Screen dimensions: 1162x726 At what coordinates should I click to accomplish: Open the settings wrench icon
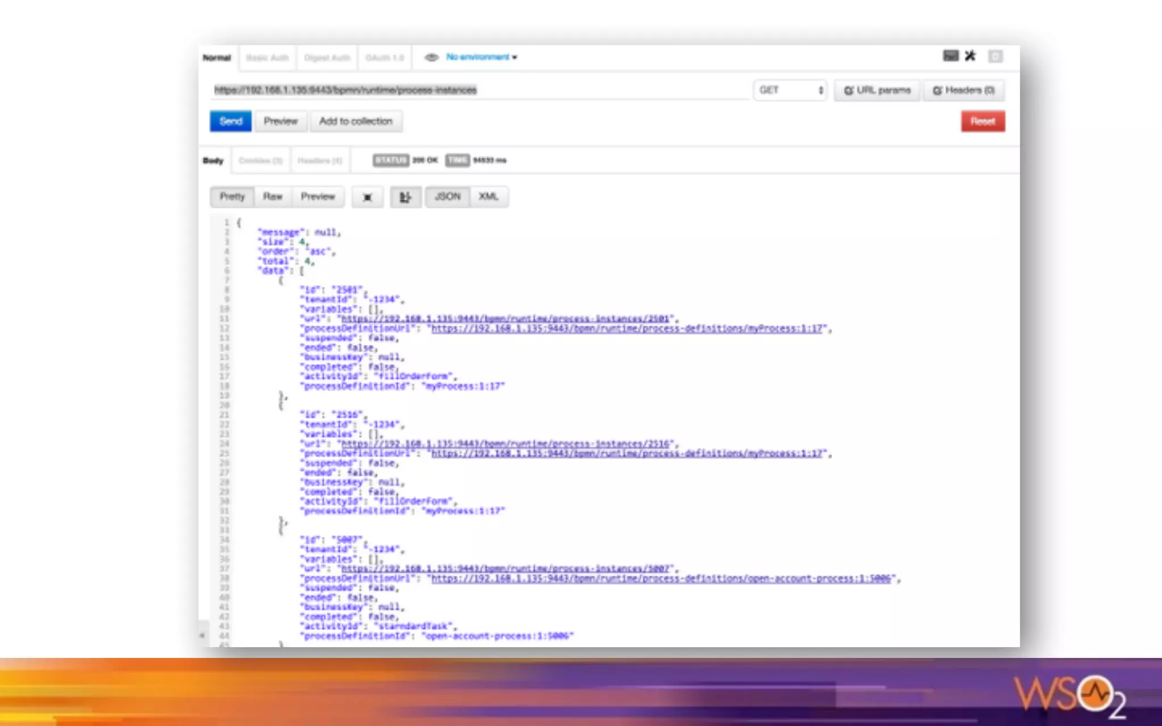[x=970, y=56]
